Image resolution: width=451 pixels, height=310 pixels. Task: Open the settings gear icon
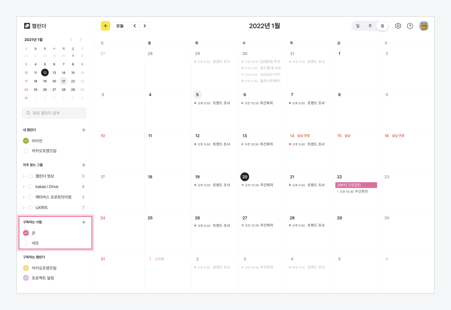[398, 26]
